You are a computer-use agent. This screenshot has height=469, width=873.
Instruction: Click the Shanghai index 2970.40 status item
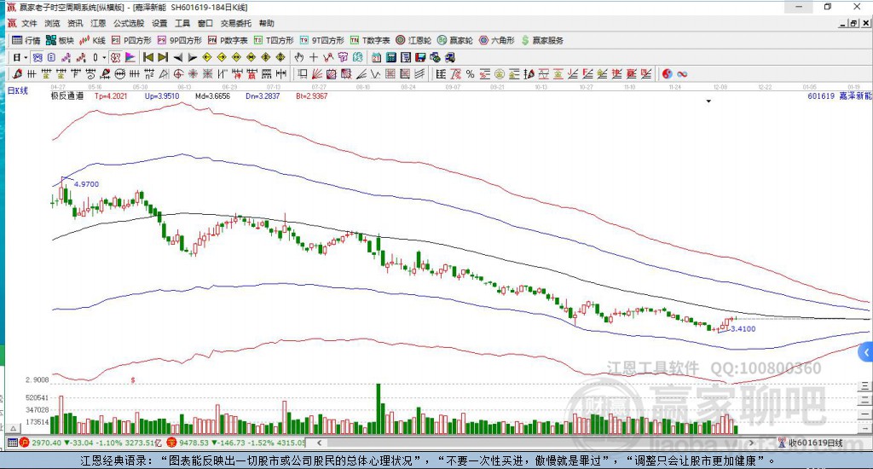(92, 443)
